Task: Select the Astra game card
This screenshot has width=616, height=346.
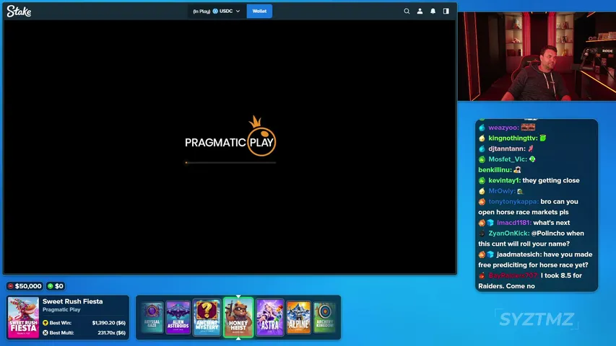Action: click(269, 317)
